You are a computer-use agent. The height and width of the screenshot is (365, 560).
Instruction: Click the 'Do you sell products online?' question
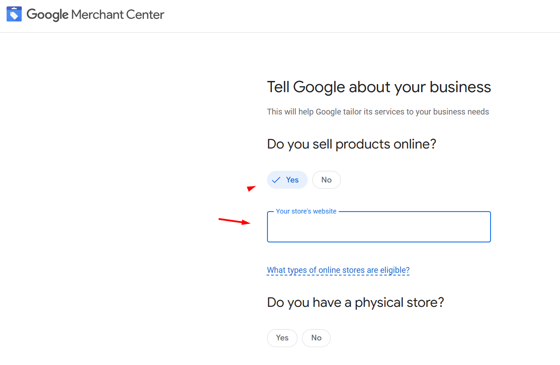[x=352, y=144]
